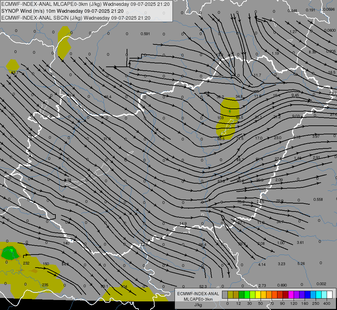Image resolution: width=337 pixels, height=310 pixels.
Task: Click the map value 232
Action: 26,263
